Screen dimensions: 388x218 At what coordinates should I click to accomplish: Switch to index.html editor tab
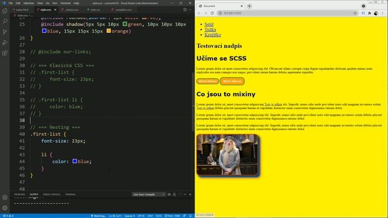22,10
